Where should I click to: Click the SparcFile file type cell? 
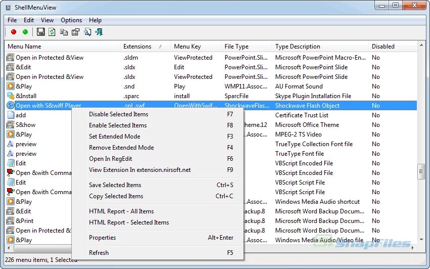pos(236,96)
